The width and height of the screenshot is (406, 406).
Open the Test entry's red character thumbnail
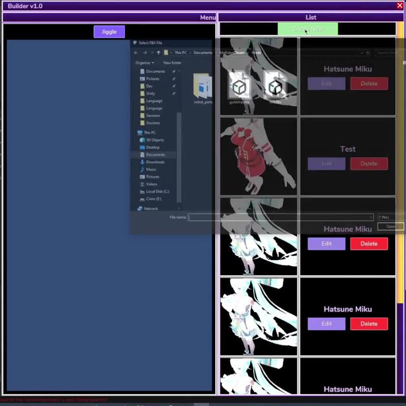pyautogui.click(x=258, y=156)
